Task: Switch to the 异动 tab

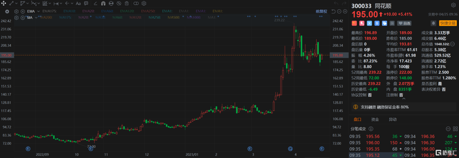Action: pos(393,119)
